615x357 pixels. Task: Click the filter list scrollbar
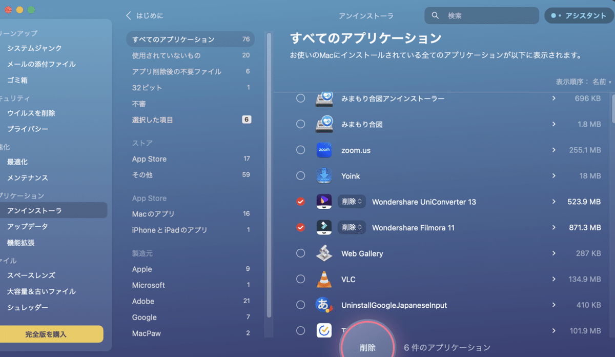click(x=269, y=174)
